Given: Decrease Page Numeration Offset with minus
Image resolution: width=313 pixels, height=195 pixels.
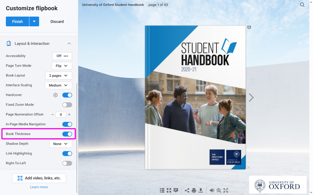Looking at the screenshot, I should (52, 115).
